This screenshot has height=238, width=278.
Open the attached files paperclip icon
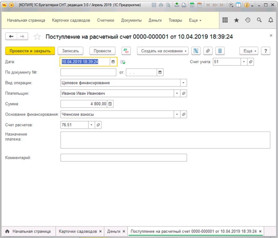click(208, 51)
